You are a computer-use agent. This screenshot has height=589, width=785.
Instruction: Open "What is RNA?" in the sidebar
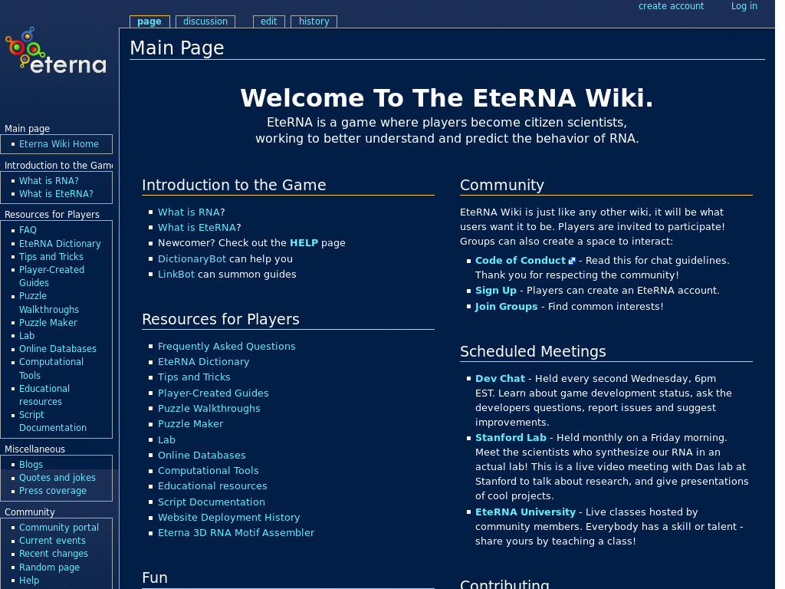(x=49, y=180)
